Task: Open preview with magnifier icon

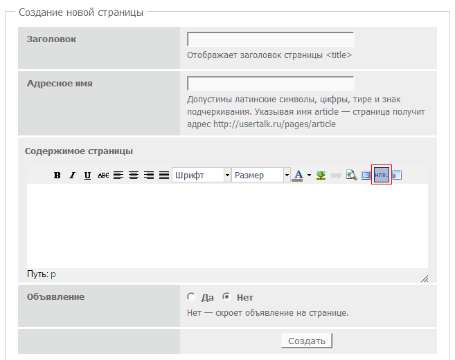Action: coord(351,176)
